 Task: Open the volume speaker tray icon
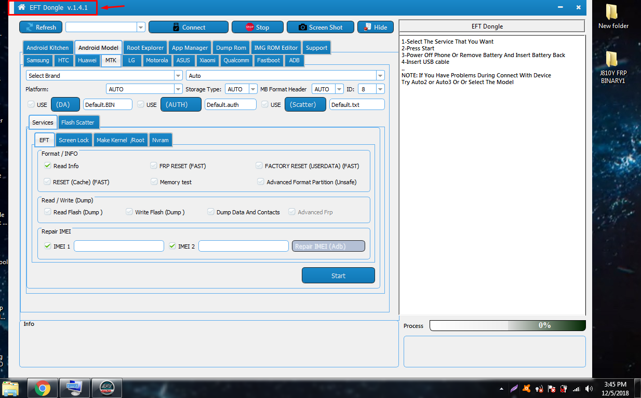coord(589,388)
